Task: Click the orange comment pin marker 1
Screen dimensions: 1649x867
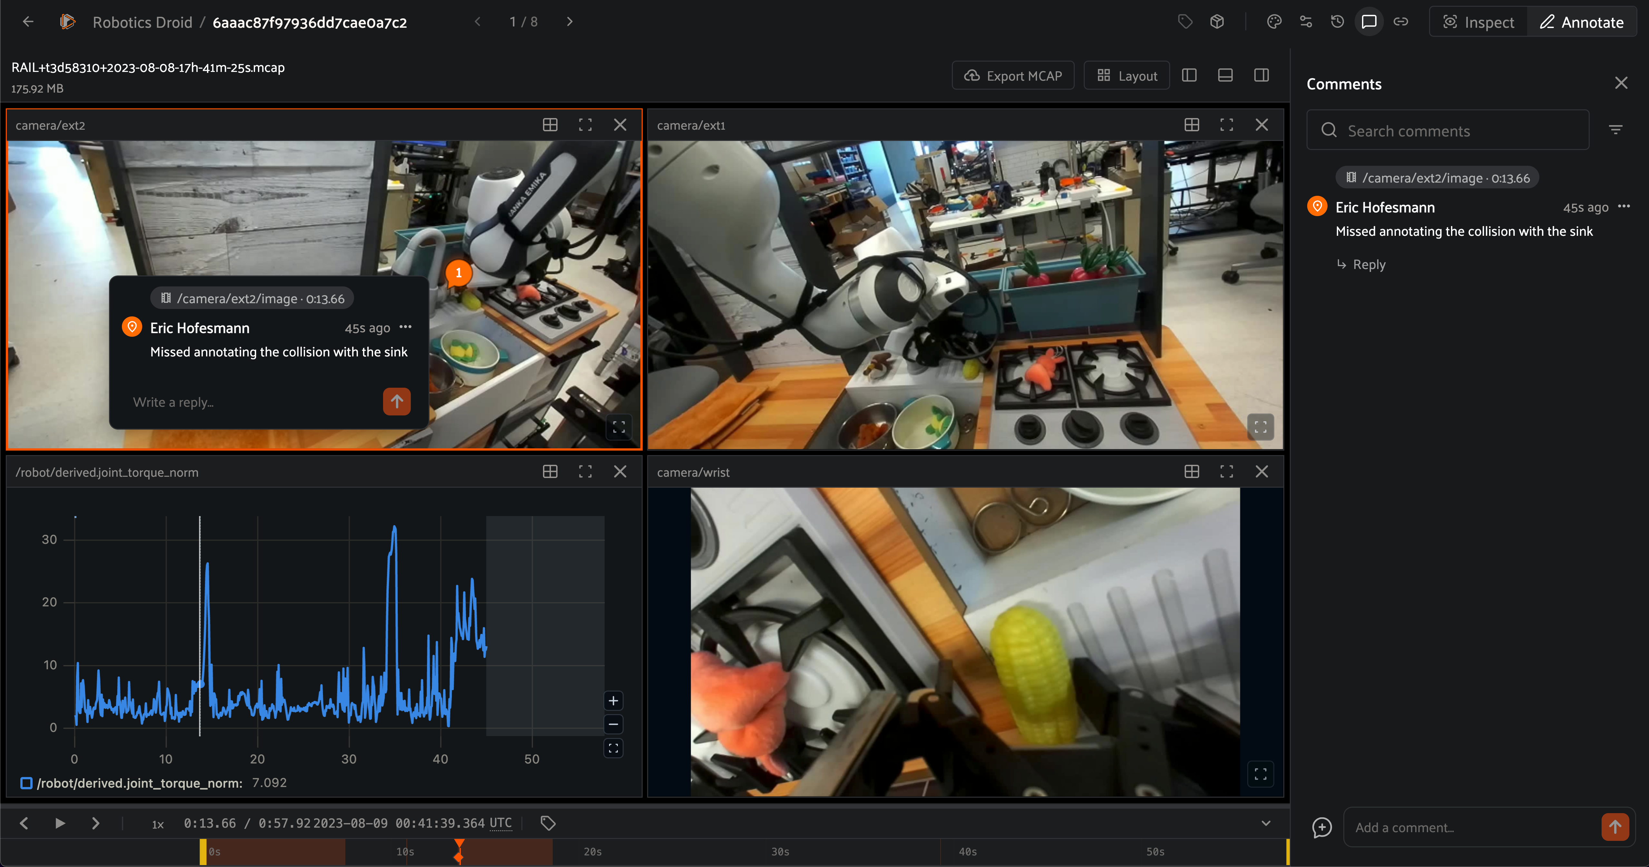Action: click(x=458, y=273)
